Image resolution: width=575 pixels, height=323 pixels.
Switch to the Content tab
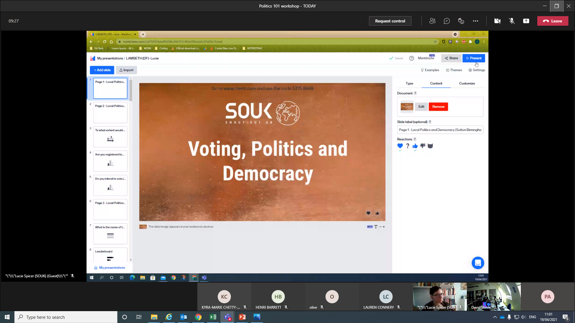click(436, 83)
